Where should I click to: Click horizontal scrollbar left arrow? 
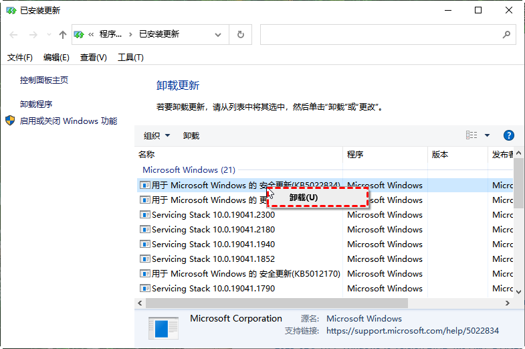(140, 303)
